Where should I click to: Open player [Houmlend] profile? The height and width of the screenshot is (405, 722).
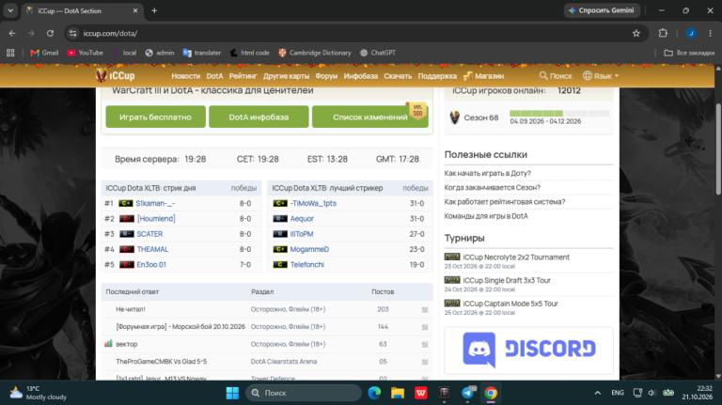tap(156, 219)
